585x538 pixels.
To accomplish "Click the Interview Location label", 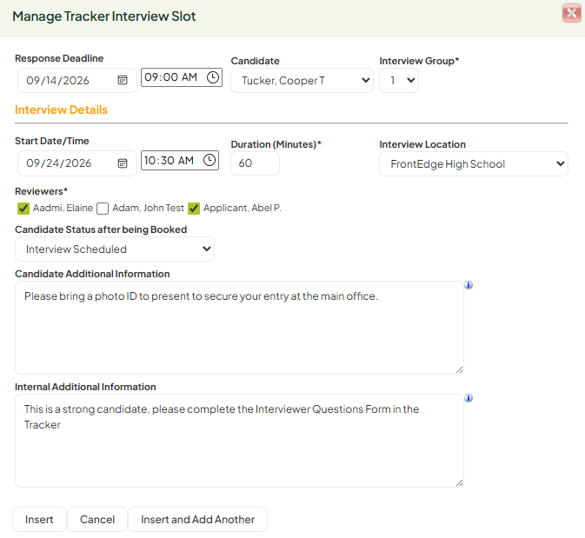I will [x=422, y=144].
